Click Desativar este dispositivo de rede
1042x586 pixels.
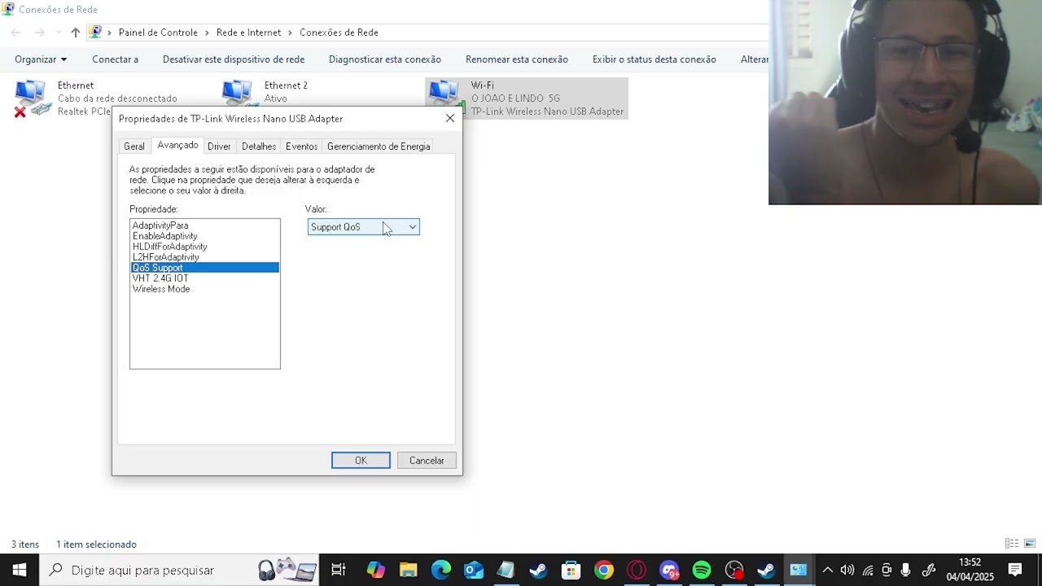234,59
